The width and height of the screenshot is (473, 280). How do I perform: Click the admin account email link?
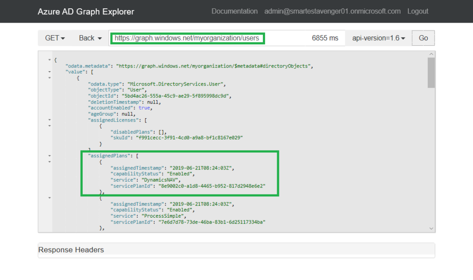[332, 11]
